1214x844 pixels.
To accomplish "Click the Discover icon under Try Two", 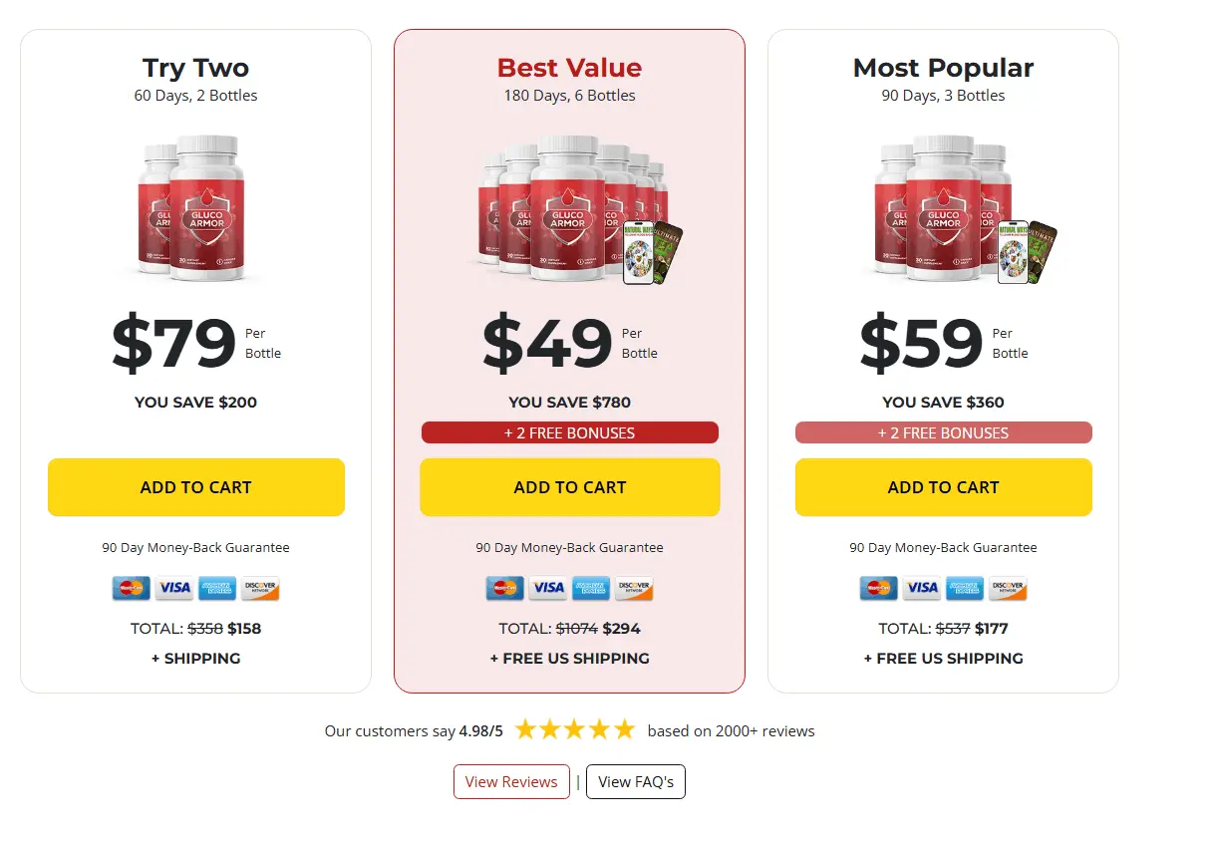I will pos(260,588).
